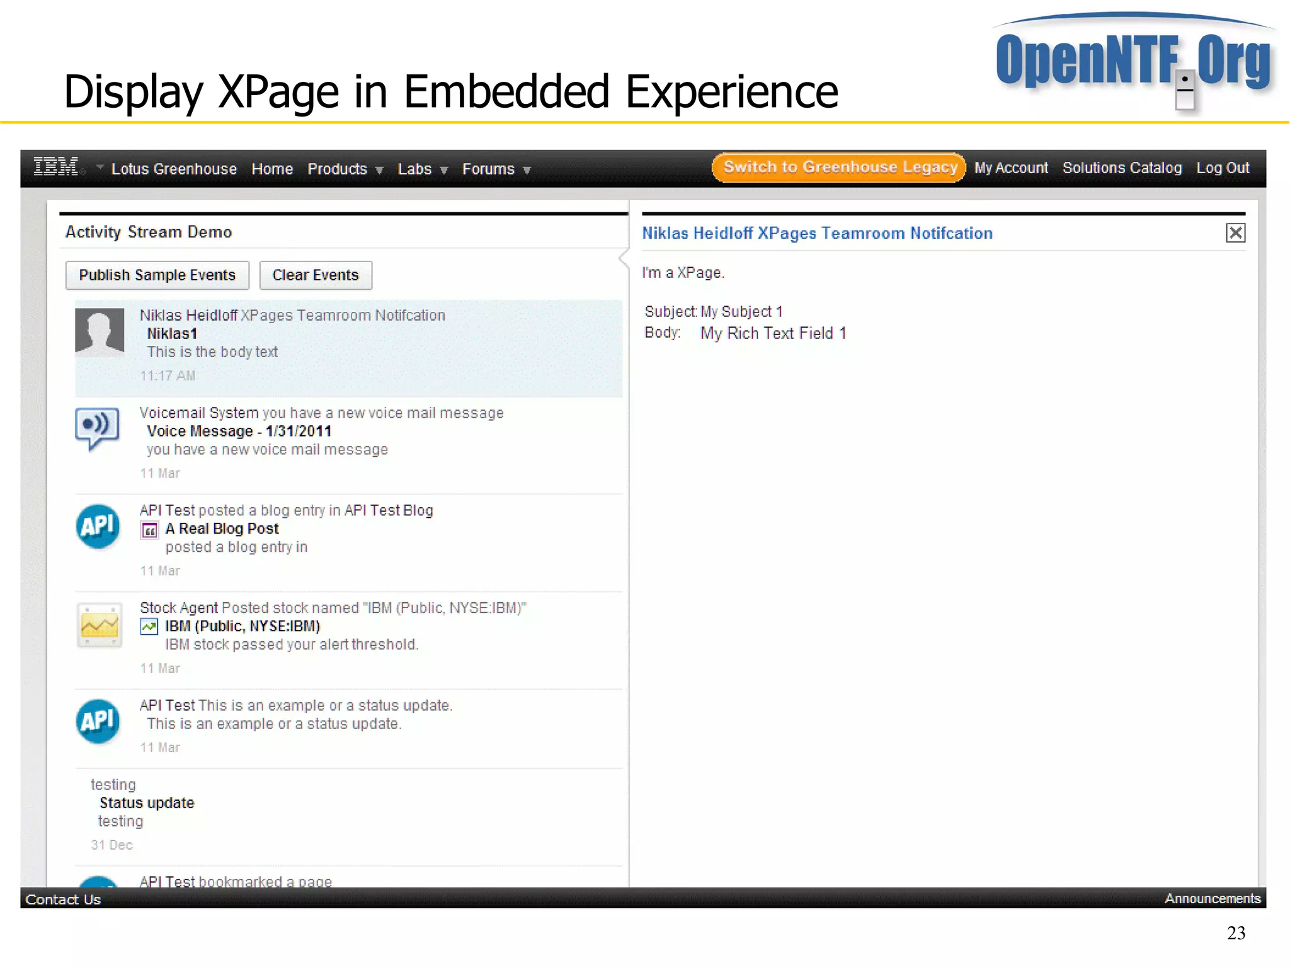Image resolution: width=1290 pixels, height=967 pixels.
Task: Click 'Activity Stream Demo' heading
Action: point(149,232)
